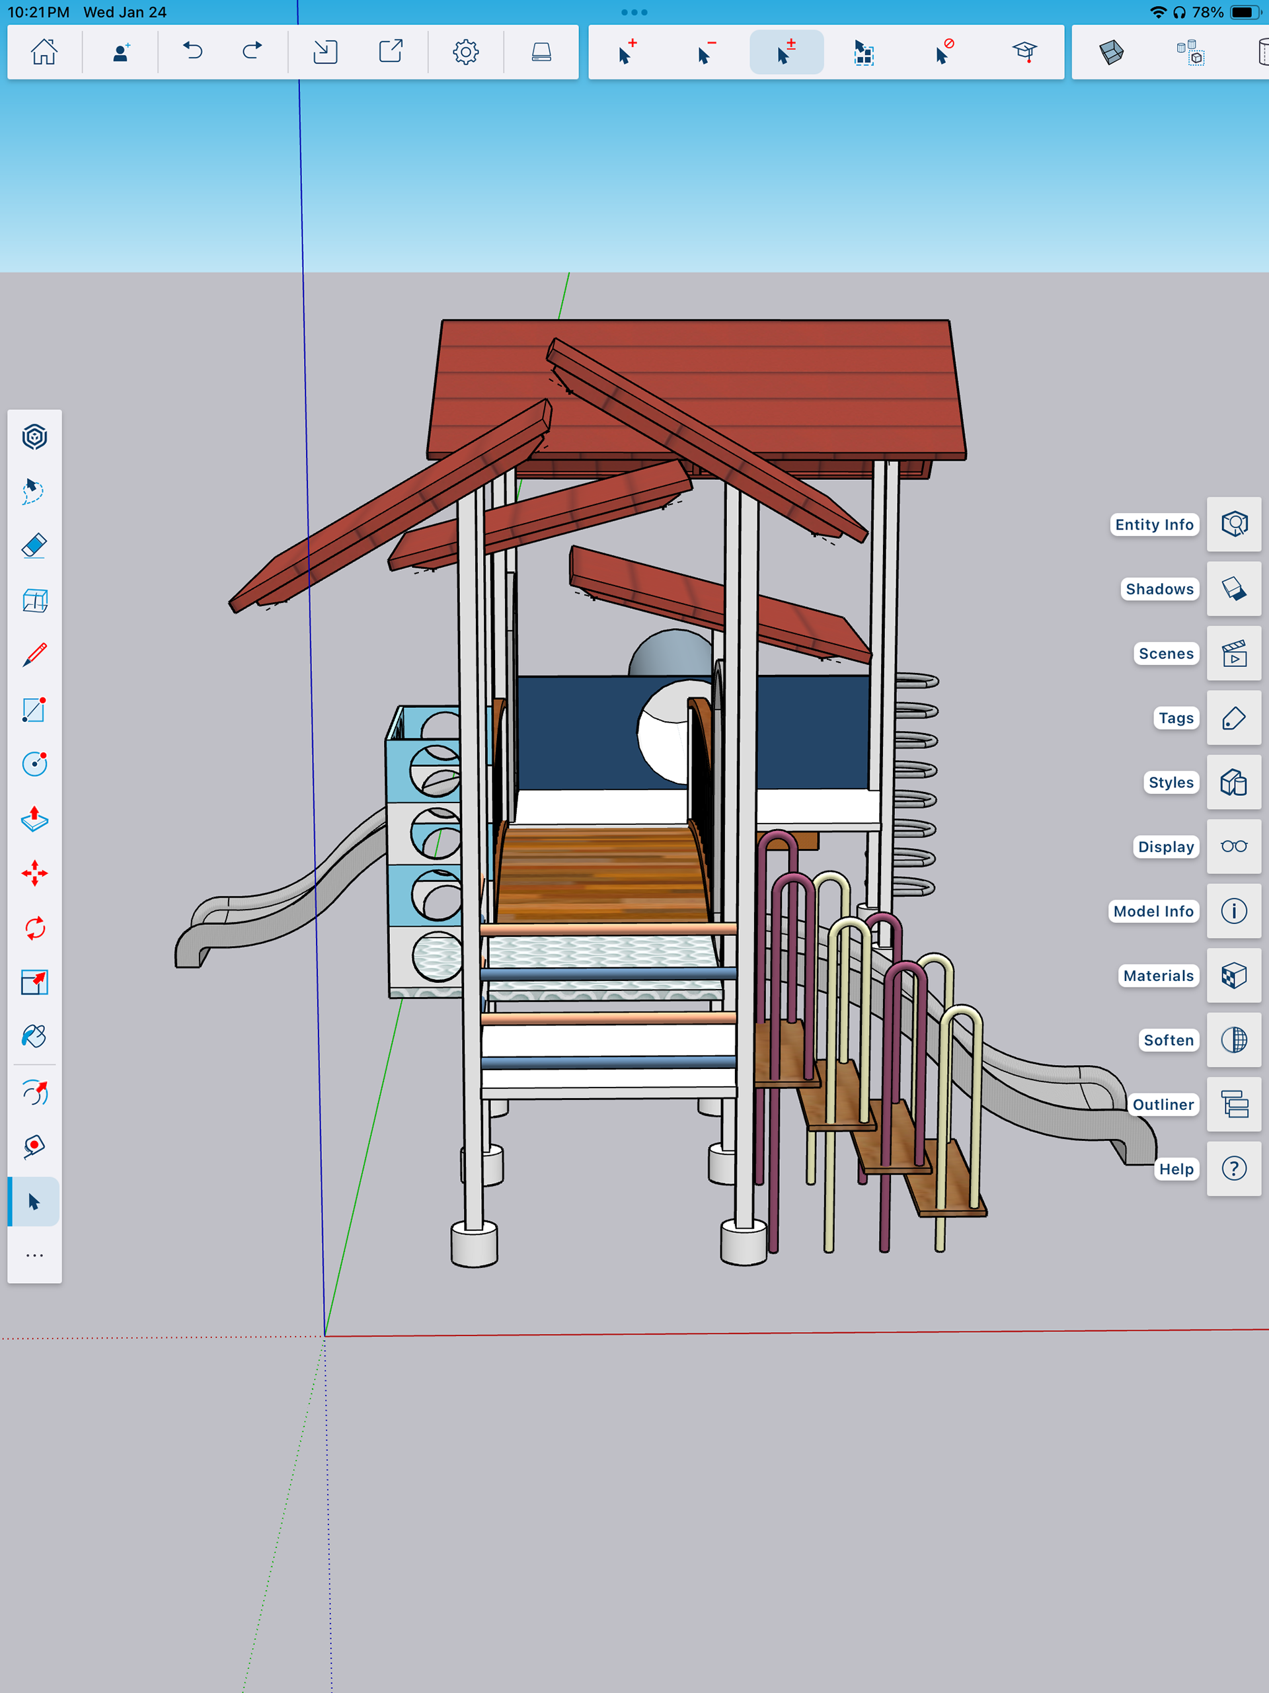Activate the Move tool
The image size is (1269, 1693).
[34, 873]
